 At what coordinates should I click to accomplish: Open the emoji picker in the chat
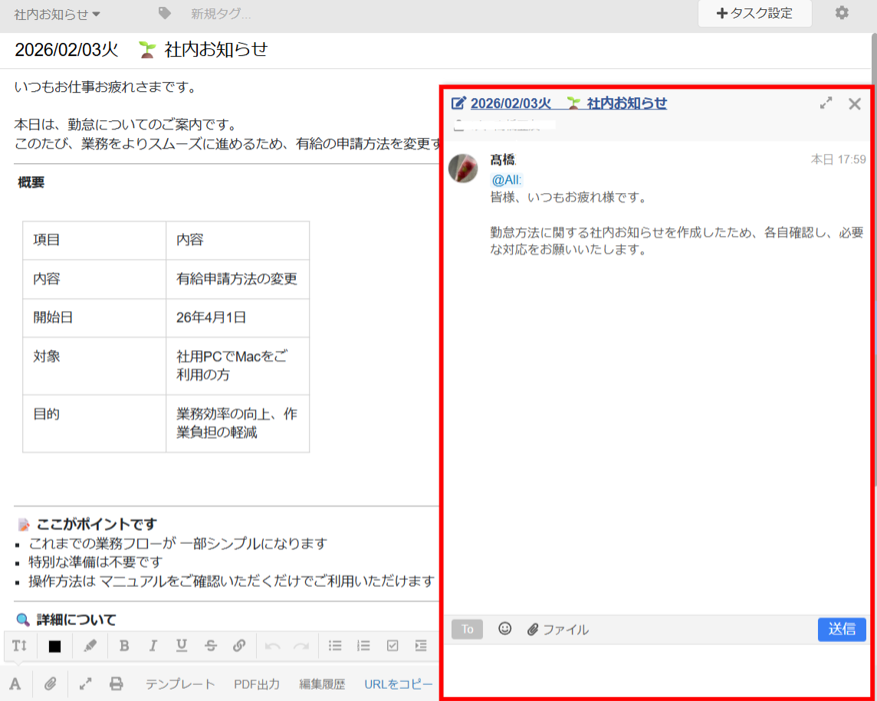tap(505, 629)
